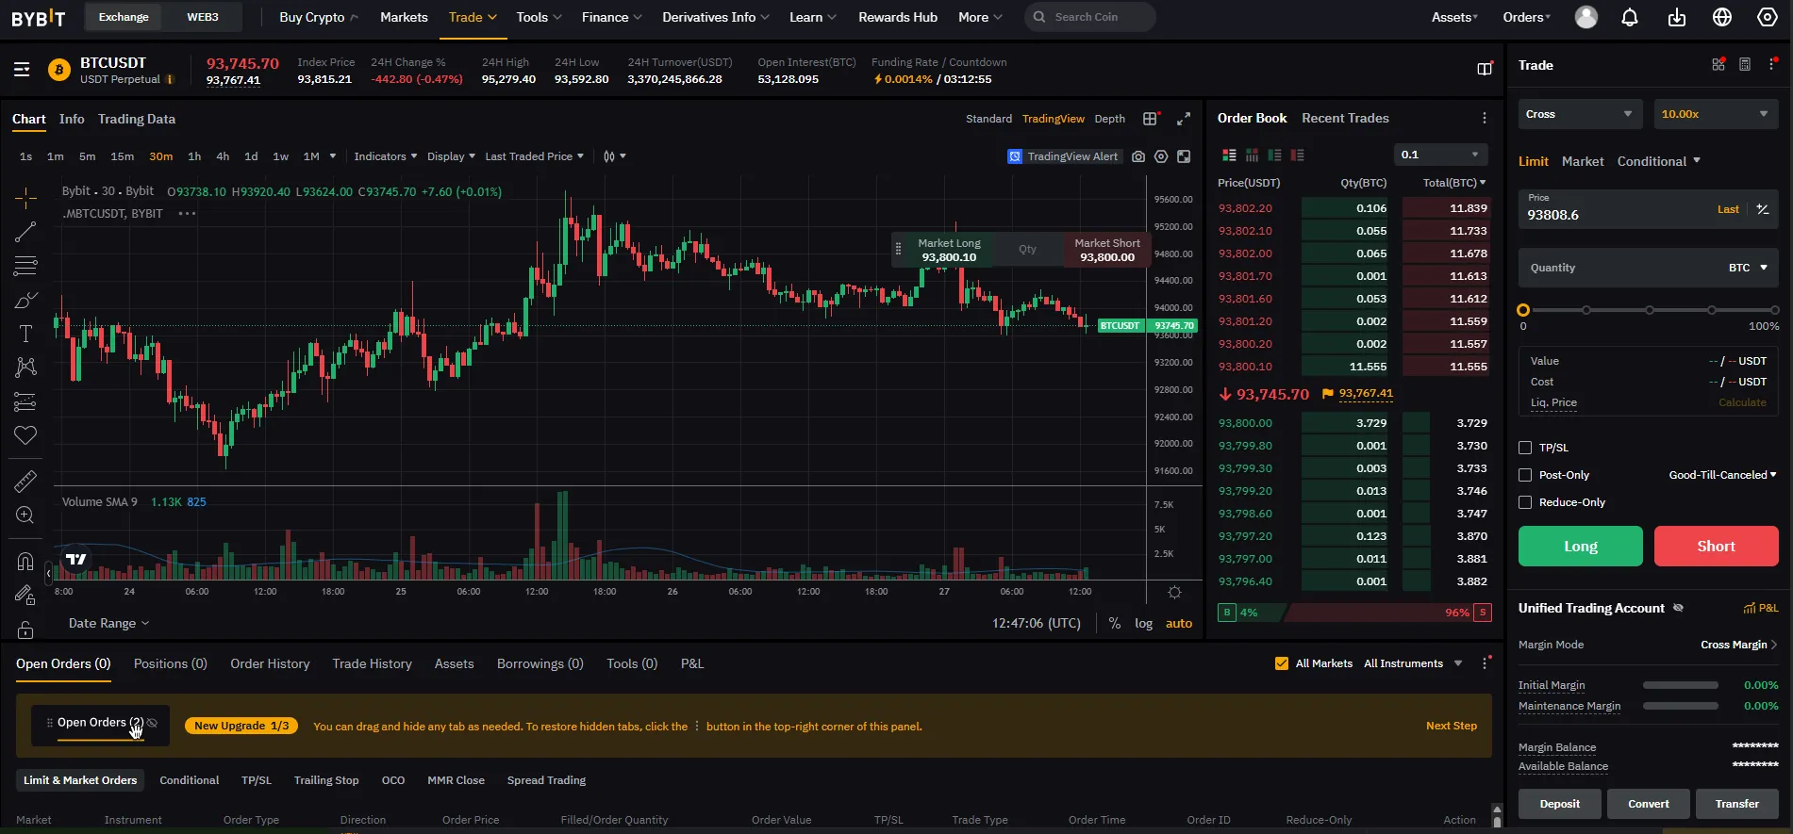Screen dimensions: 1793x834
Task: Click the TradingView Alert button
Action: point(1063,156)
